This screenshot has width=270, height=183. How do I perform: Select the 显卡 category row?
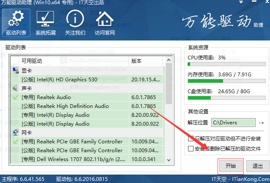tap(87, 70)
